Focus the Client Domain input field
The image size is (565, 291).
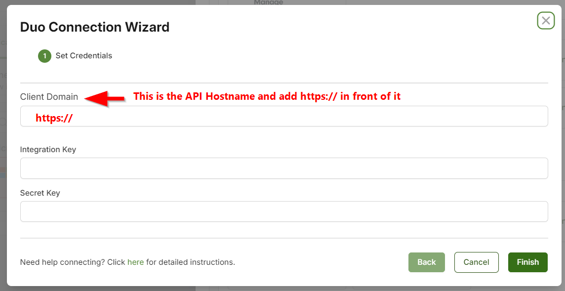point(284,116)
